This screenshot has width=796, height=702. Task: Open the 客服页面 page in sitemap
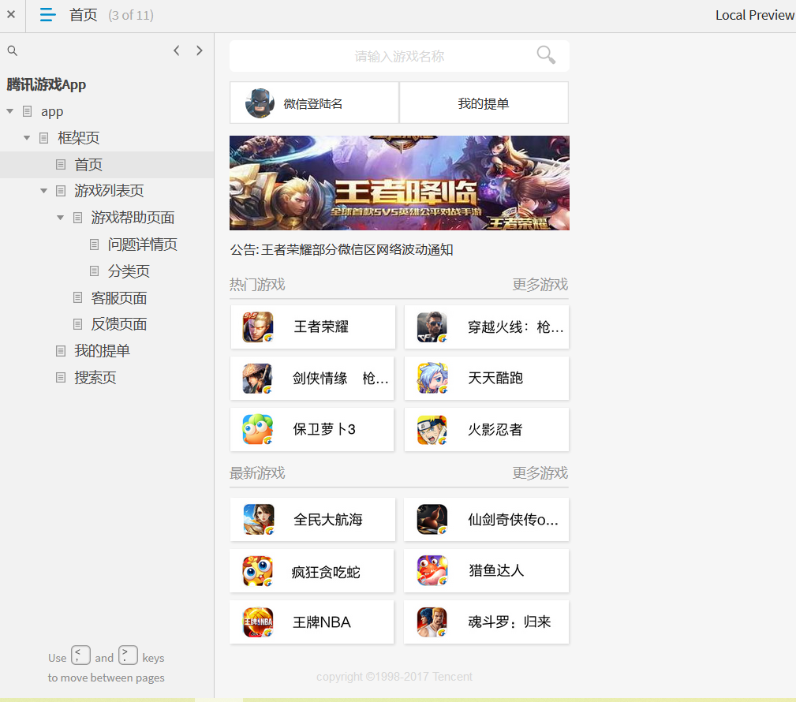(x=119, y=298)
